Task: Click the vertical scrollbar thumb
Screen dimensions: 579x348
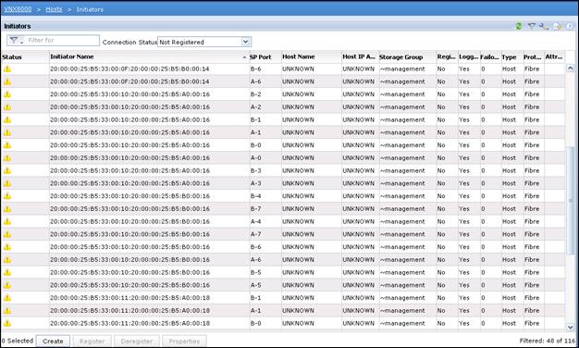Action: pyautogui.click(x=570, y=200)
